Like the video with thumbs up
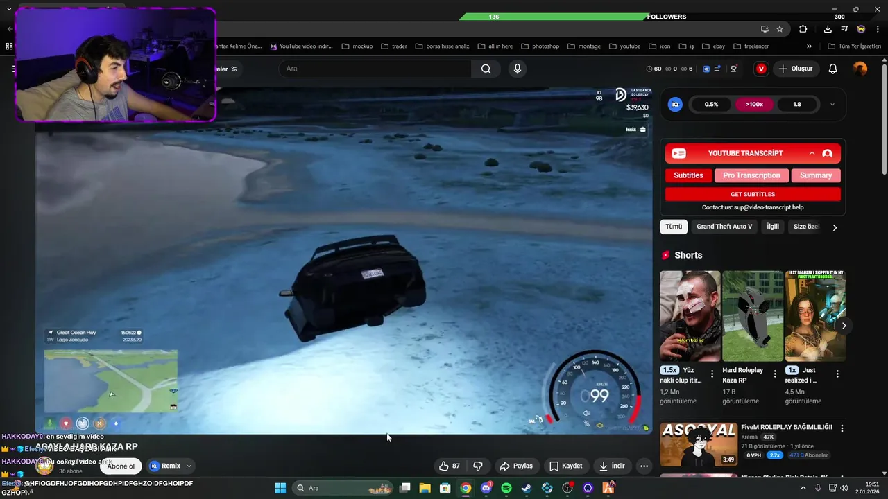This screenshot has height=499, width=888. coord(450,466)
